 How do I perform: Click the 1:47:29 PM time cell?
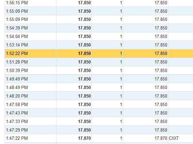17,130
